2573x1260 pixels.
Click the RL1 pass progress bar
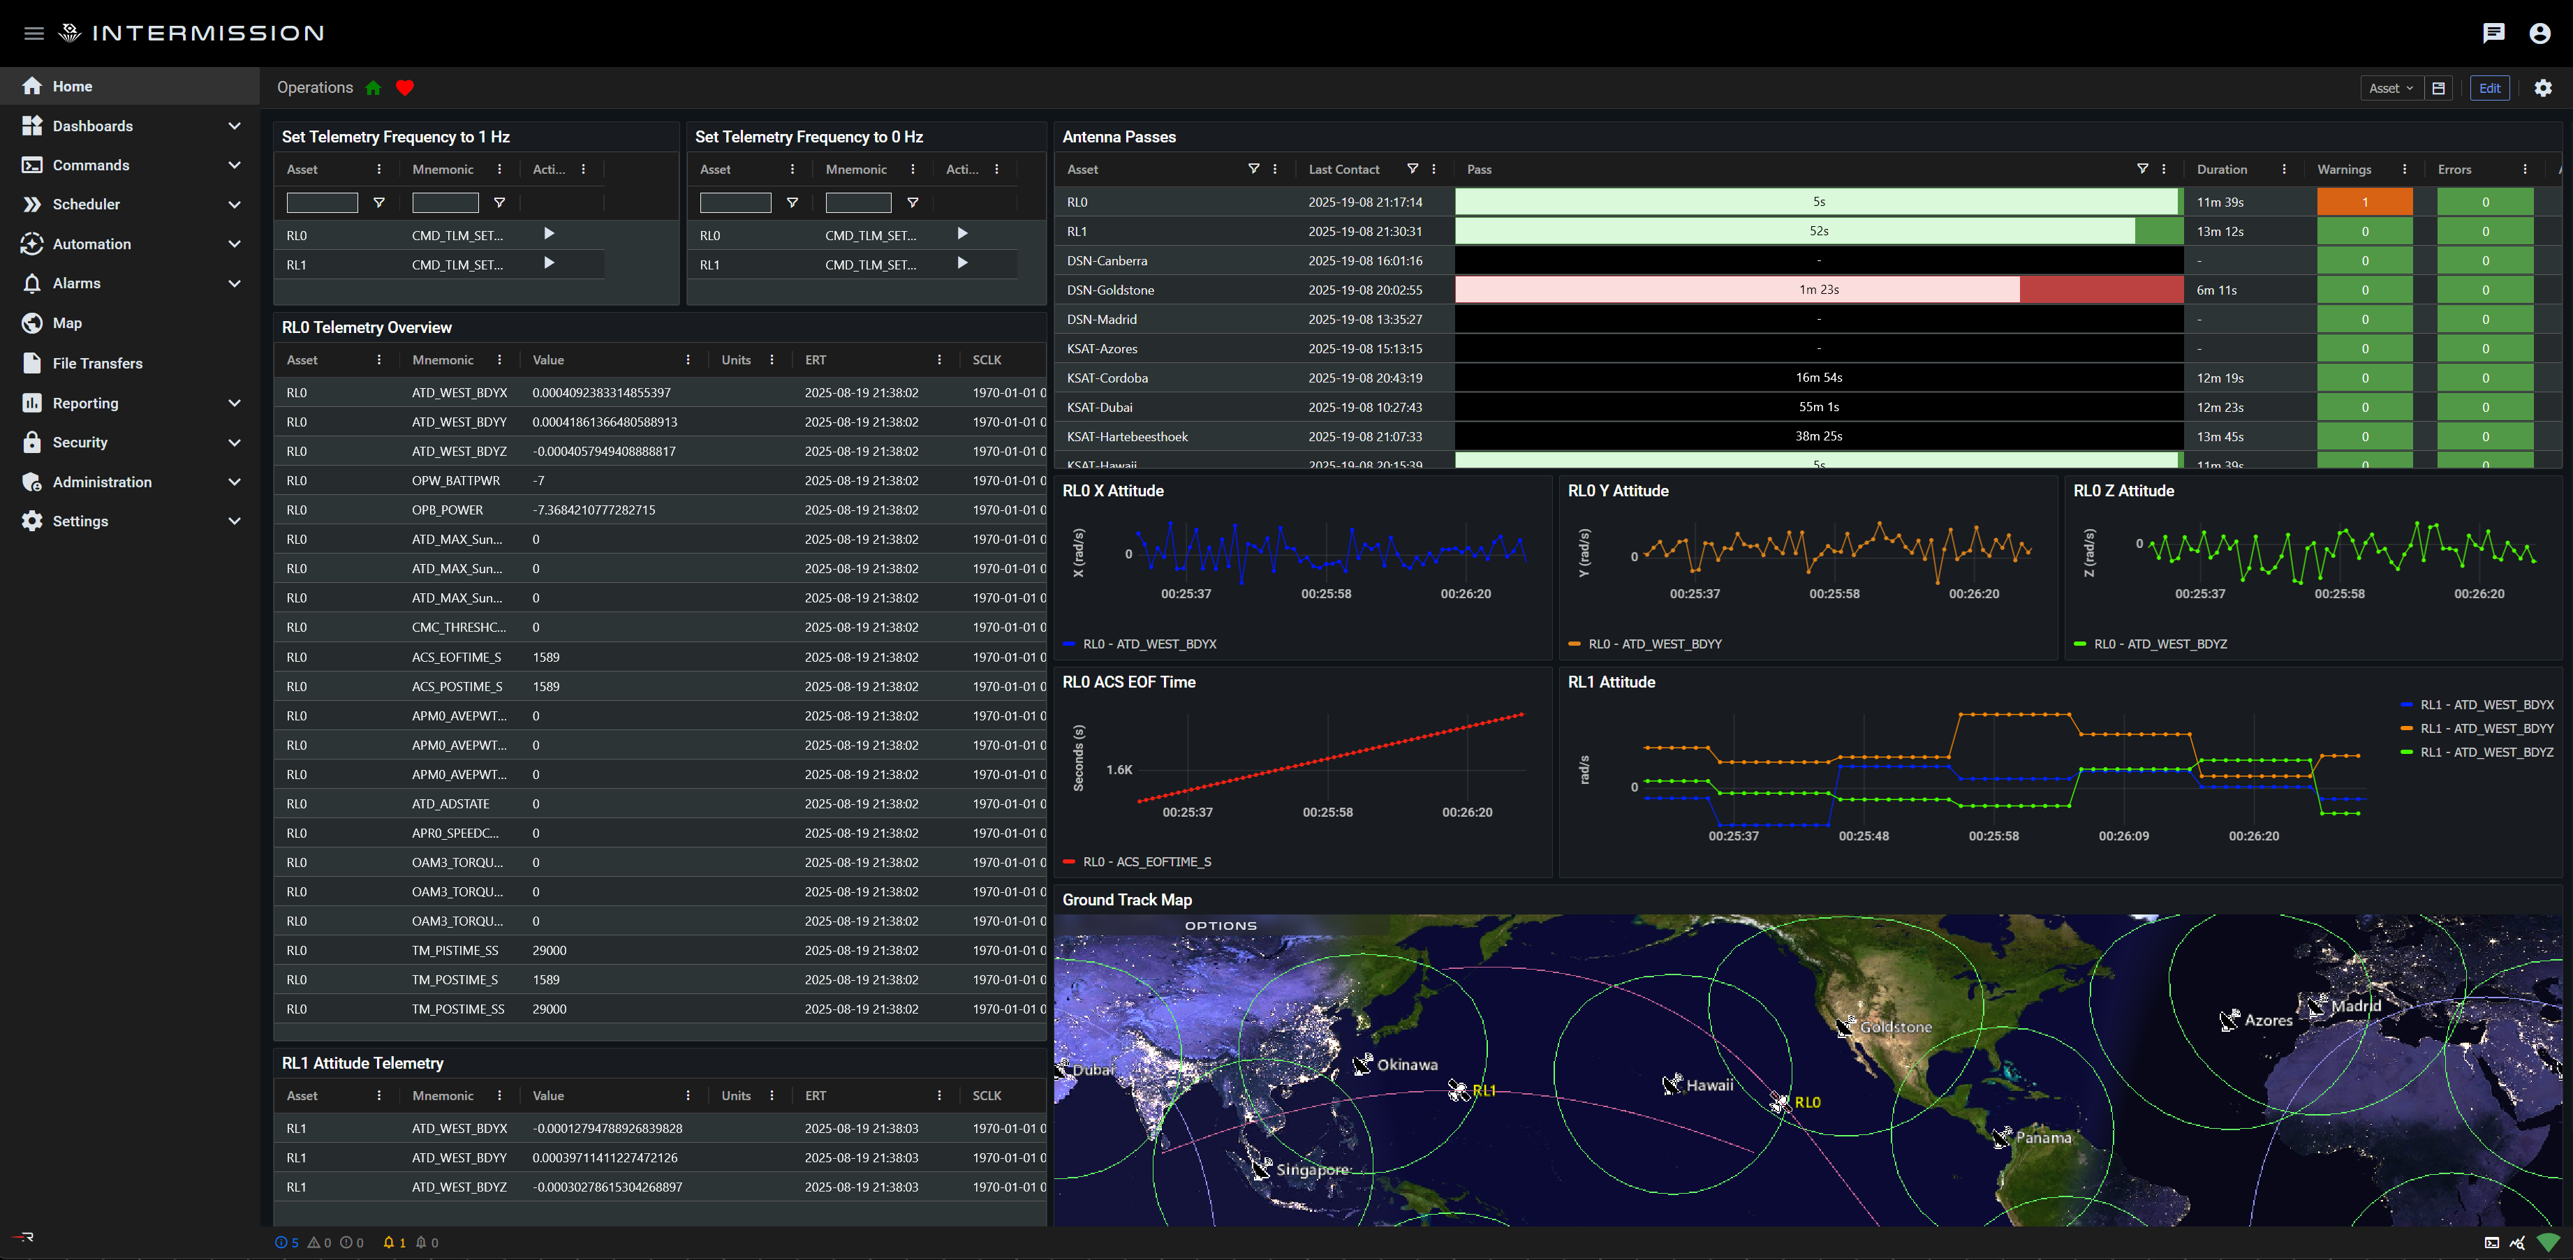coord(1819,230)
